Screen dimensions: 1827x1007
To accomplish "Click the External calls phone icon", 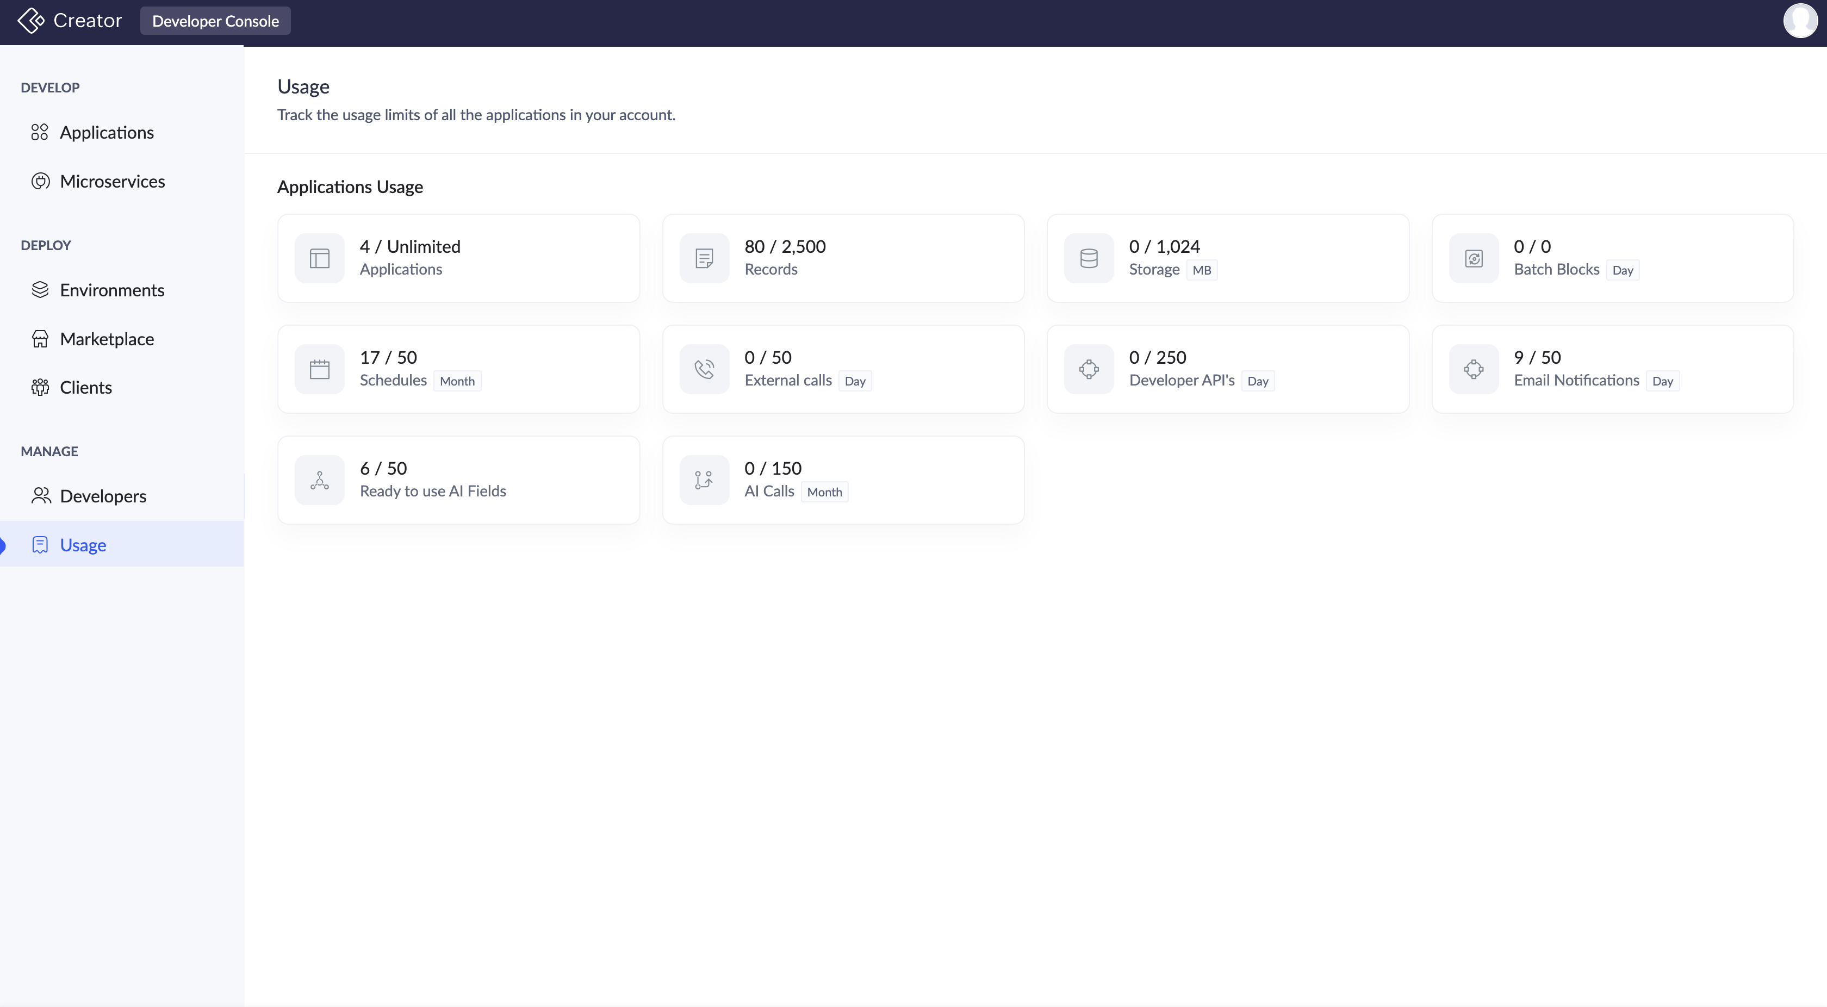I will coord(704,370).
